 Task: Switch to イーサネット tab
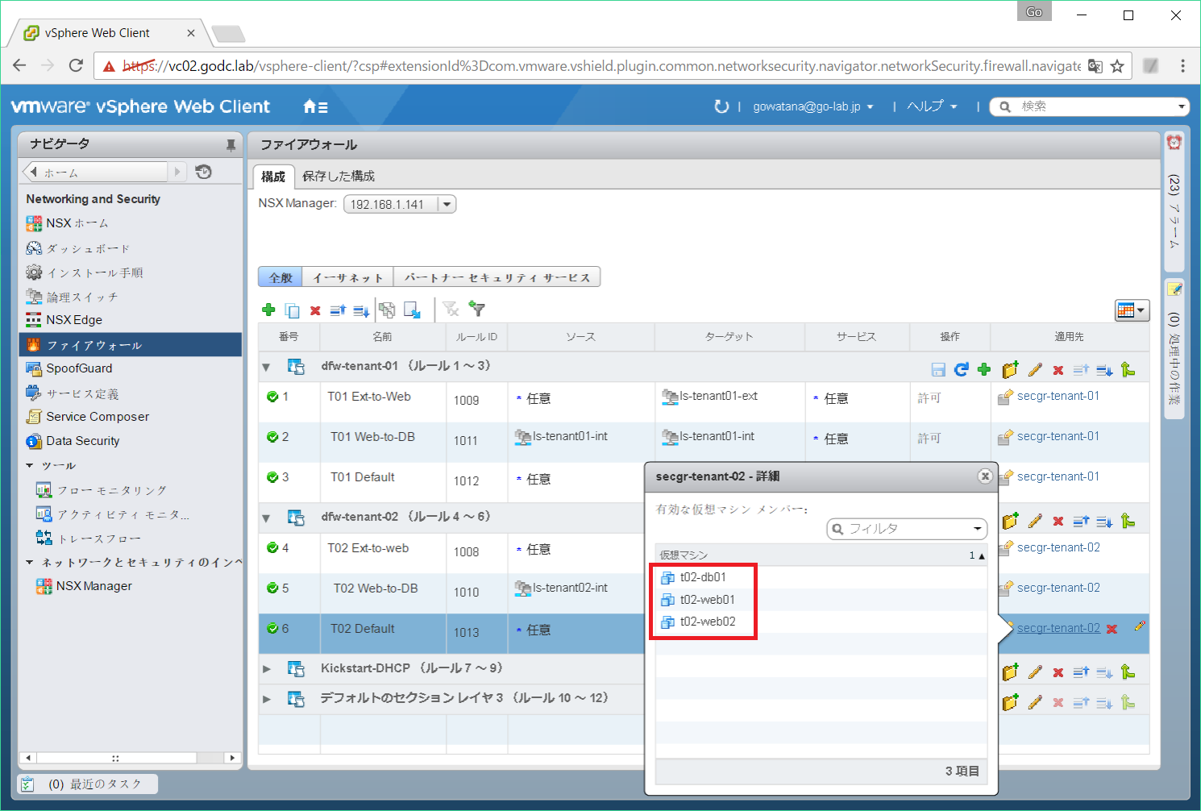pos(348,277)
